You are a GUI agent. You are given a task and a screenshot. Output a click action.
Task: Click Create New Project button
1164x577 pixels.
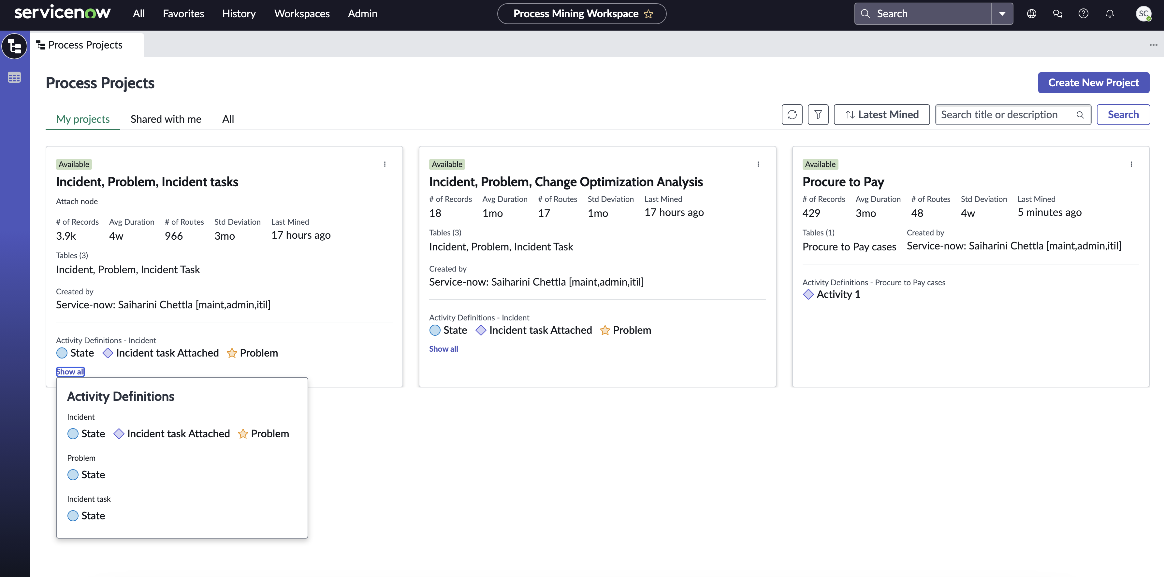click(1093, 83)
